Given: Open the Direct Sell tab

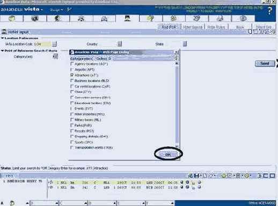Looking at the screenshot, I should 264,27.
